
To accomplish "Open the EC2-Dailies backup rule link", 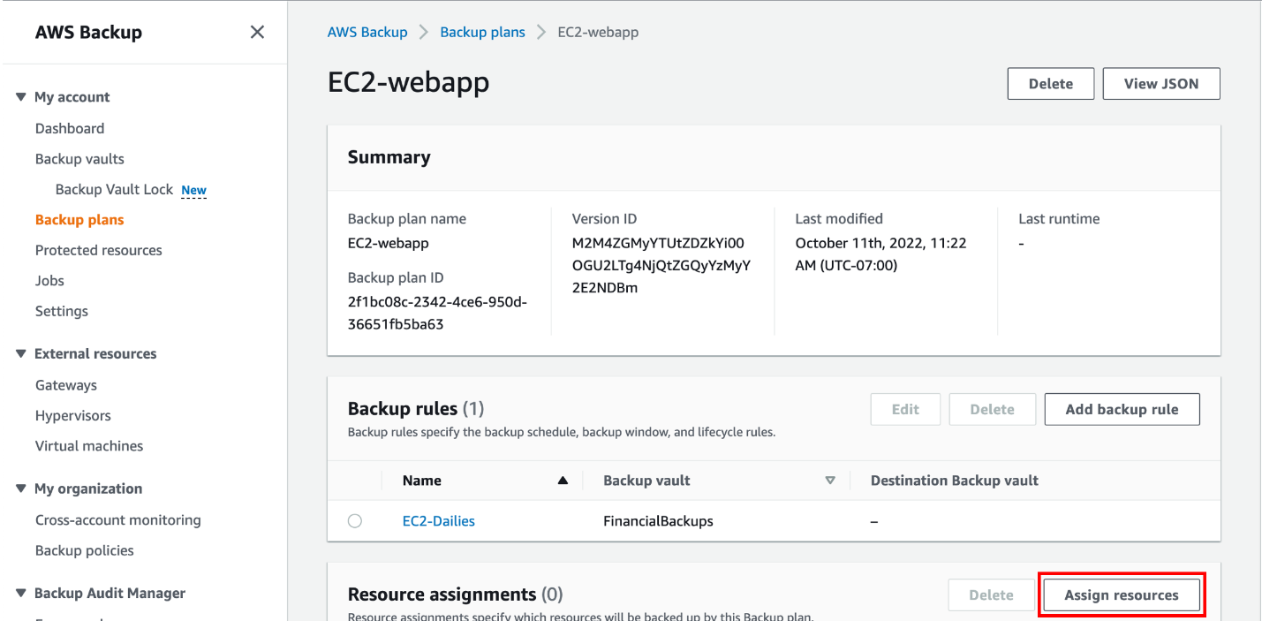I will (x=439, y=521).
